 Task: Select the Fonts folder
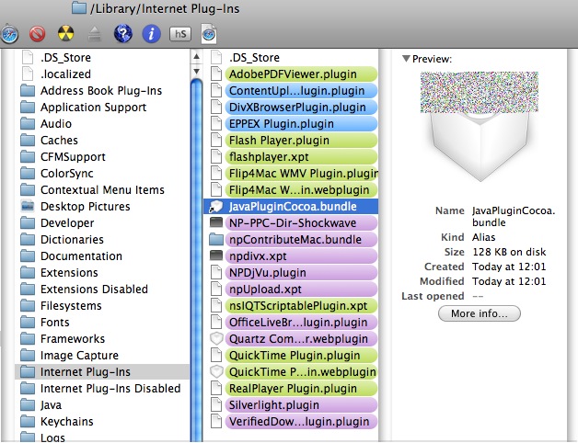click(102, 323)
